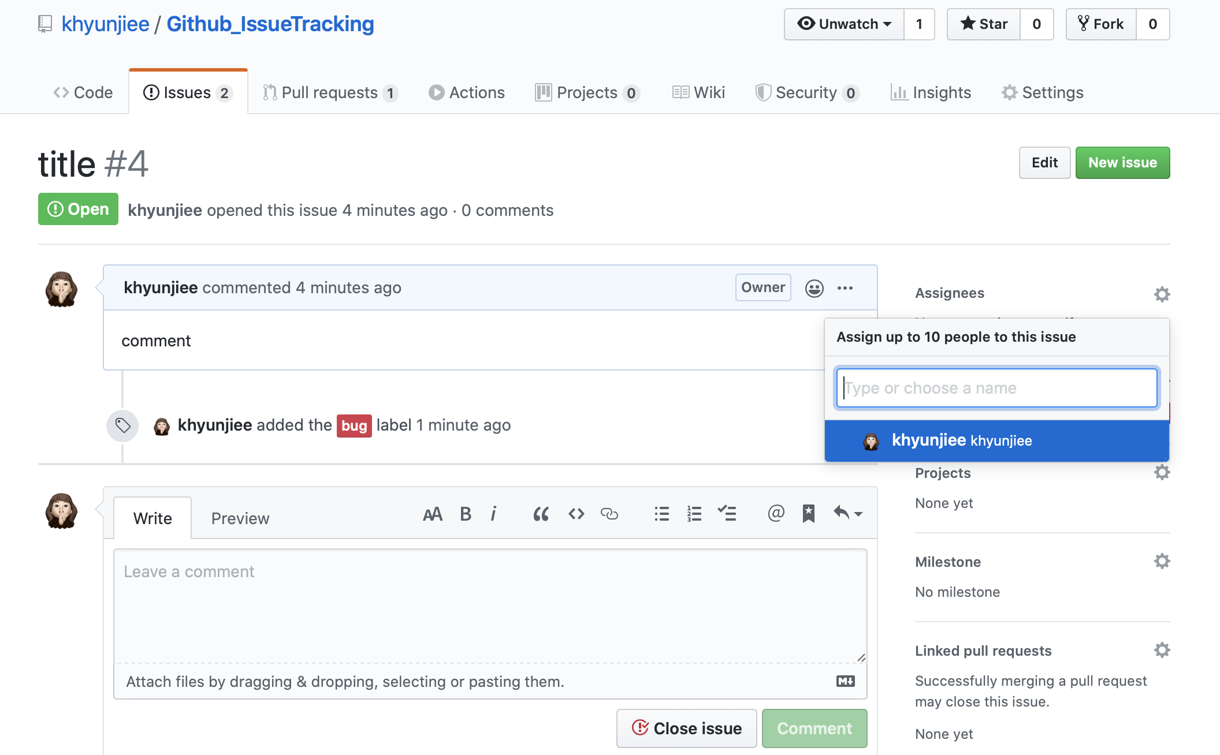
Task: Switch to the Preview tab
Action: click(x=240, y=518)
